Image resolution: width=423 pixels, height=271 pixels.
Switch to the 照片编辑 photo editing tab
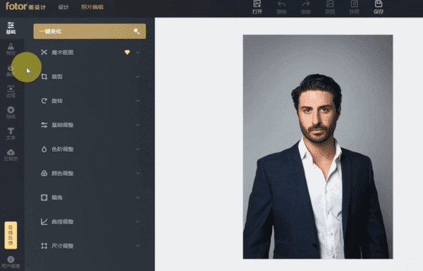coord(92,7)
